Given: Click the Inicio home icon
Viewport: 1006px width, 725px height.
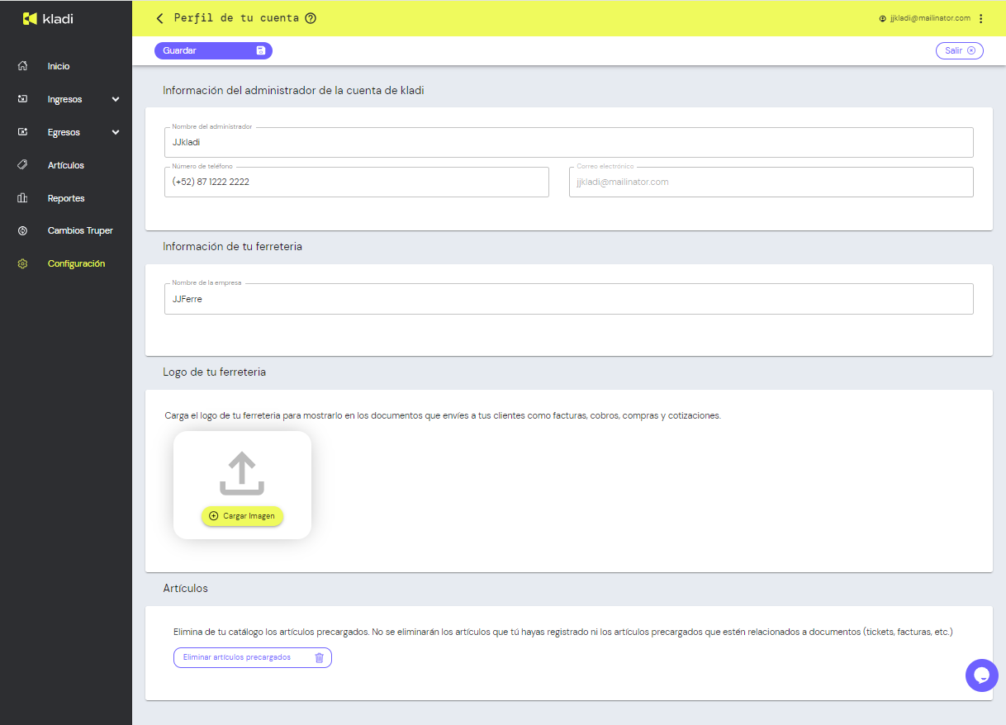Looking at the screenshot, I should click(x=23, y=66).
